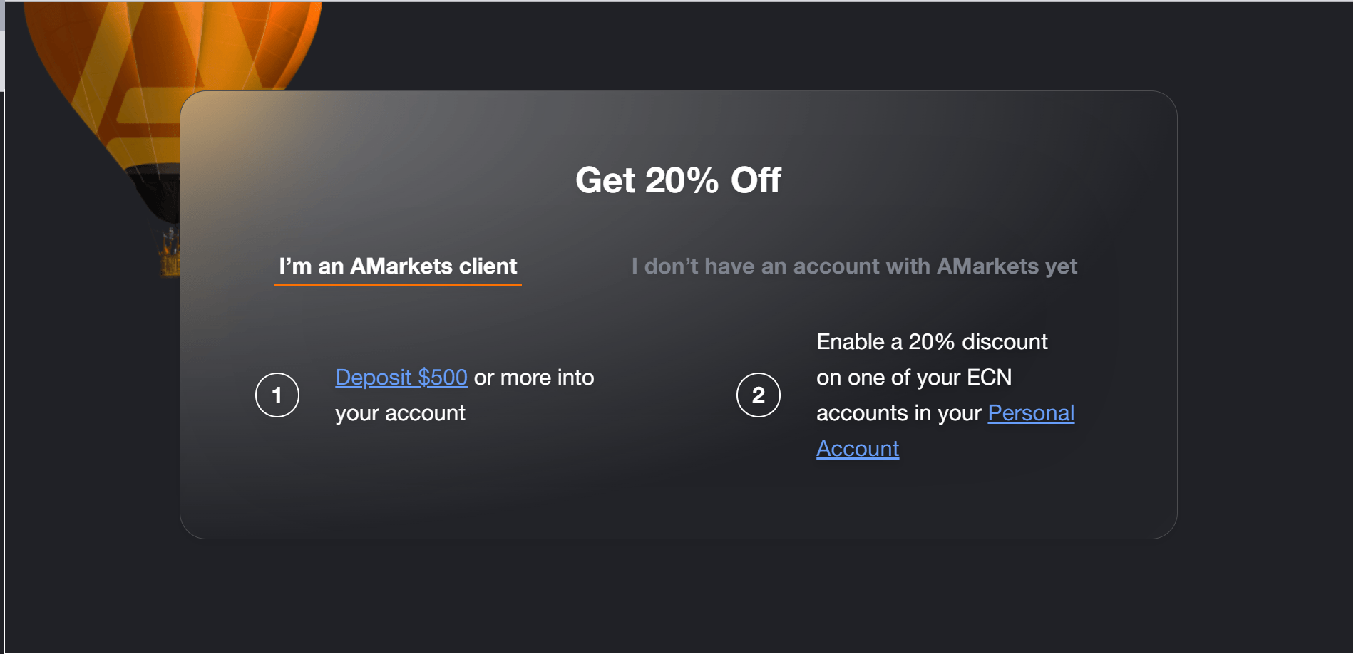Click the word Personal in the link
This screenshot has height=654, width=1356.
coord(1031,413)
